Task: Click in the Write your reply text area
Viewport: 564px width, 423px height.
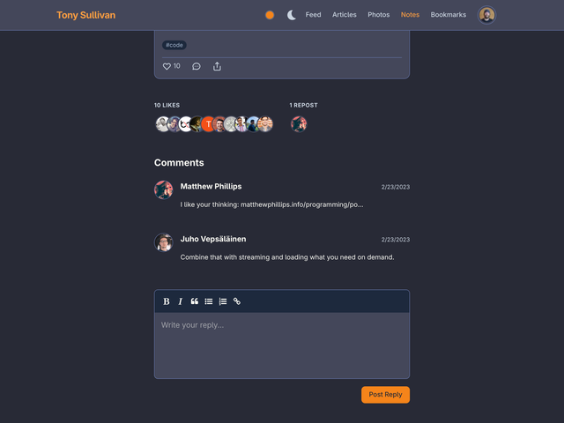Action: click(x=282, y=345)
